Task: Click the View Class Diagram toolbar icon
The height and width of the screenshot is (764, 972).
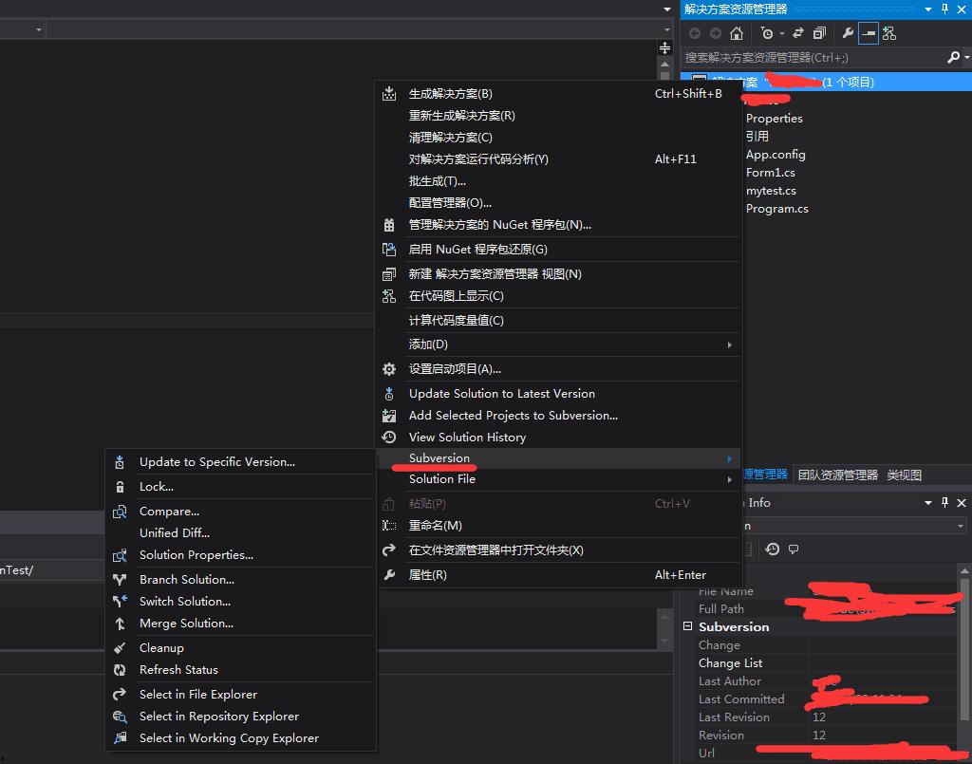Action: [x=889, y=33]
